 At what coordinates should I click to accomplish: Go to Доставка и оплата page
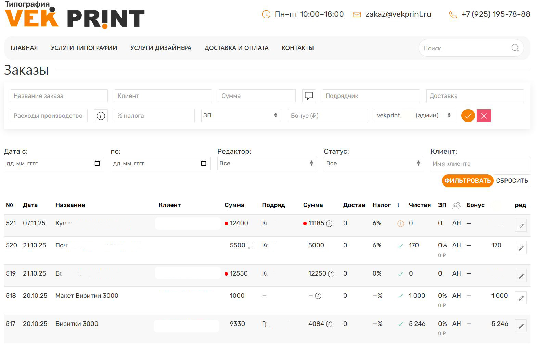236,48
